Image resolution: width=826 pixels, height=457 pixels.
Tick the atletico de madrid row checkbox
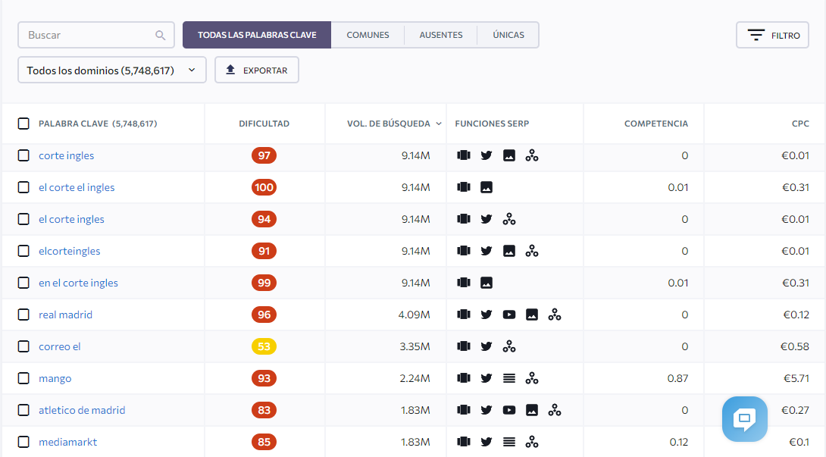pyautogui.click(x=23, y=410)
